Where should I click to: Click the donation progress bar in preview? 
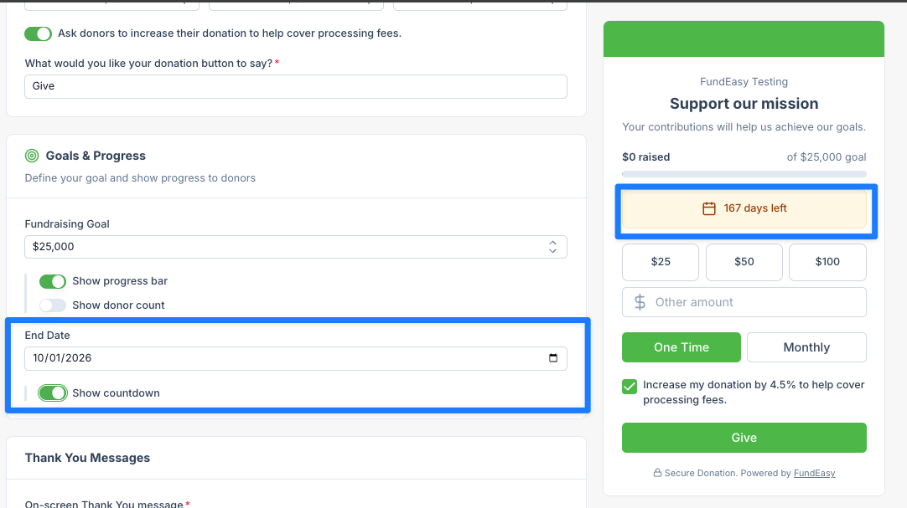click(x=744, y=174)
